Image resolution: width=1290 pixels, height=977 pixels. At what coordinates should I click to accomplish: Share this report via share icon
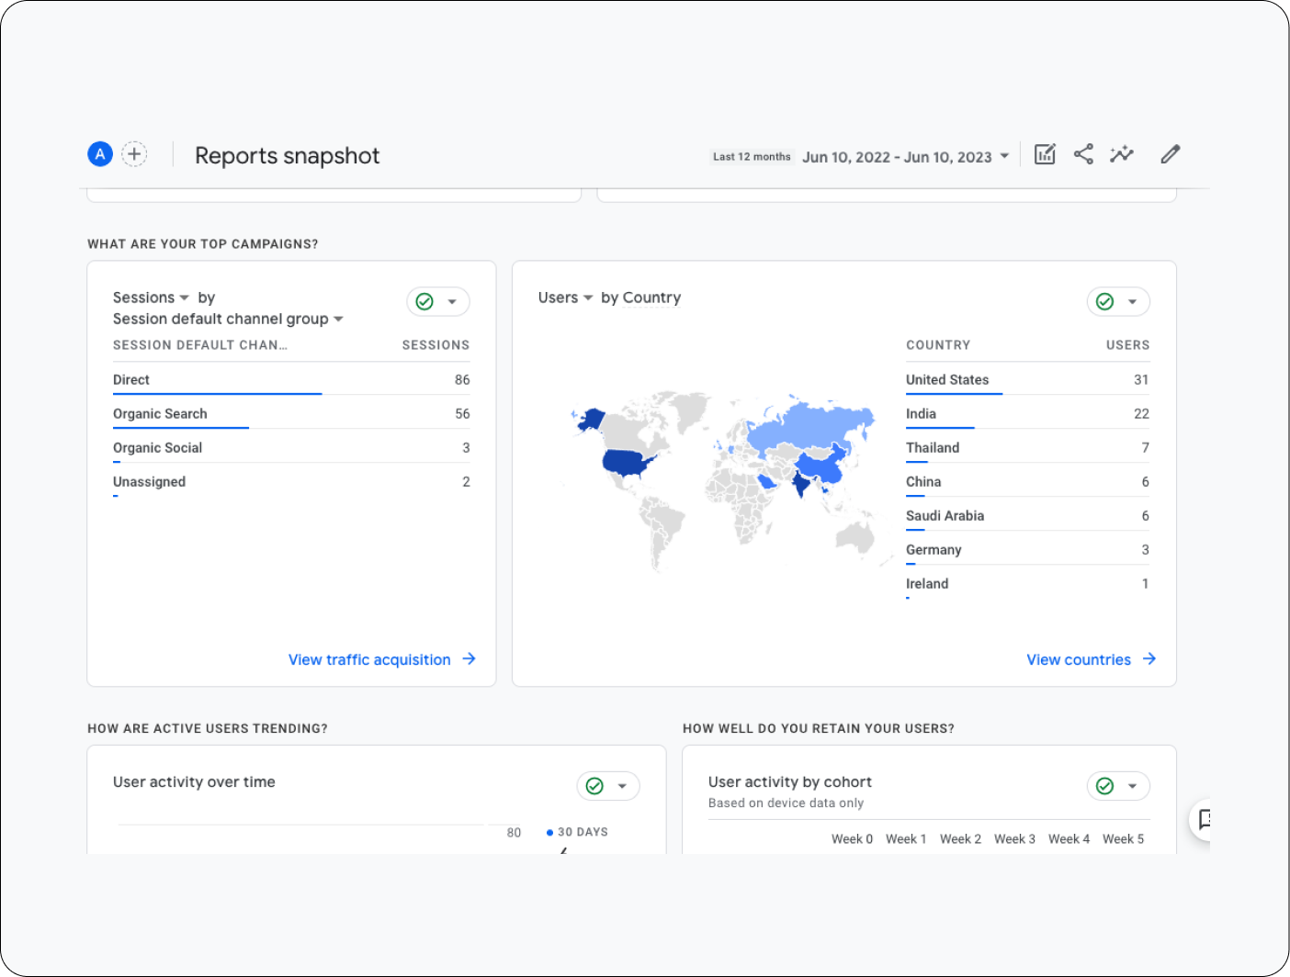[x=1083, y=154]
